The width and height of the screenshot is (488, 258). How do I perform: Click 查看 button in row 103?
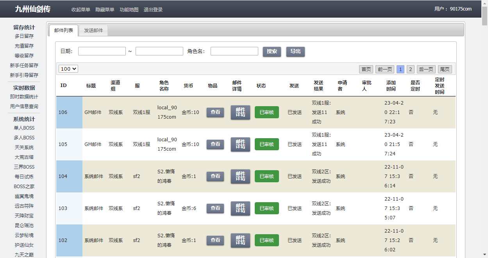click(215, 208)
